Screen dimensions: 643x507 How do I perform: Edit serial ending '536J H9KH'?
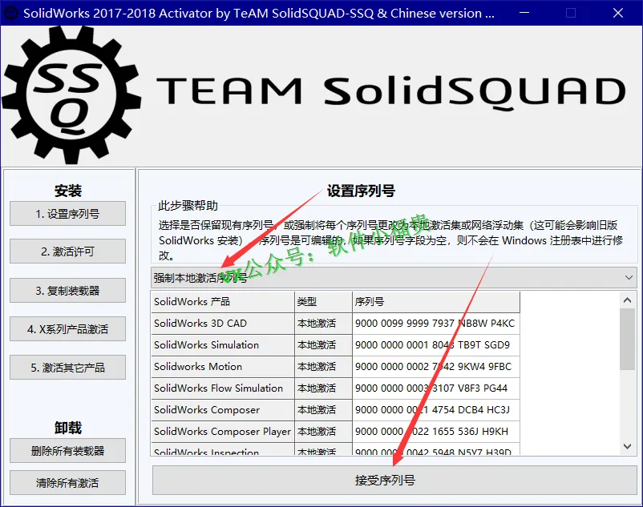click(x=436, y=432)
